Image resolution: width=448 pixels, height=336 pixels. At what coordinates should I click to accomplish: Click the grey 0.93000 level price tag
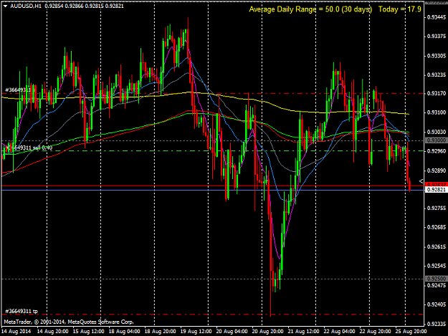(437, 140)
